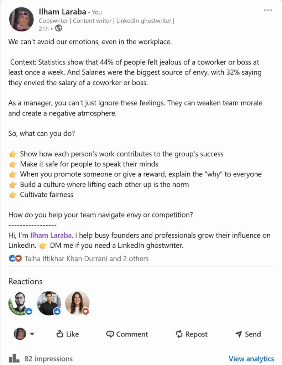Open the second reactor's avatar in dark suit
The height and width of the screenshot is (365, 282).
(49, 303)
